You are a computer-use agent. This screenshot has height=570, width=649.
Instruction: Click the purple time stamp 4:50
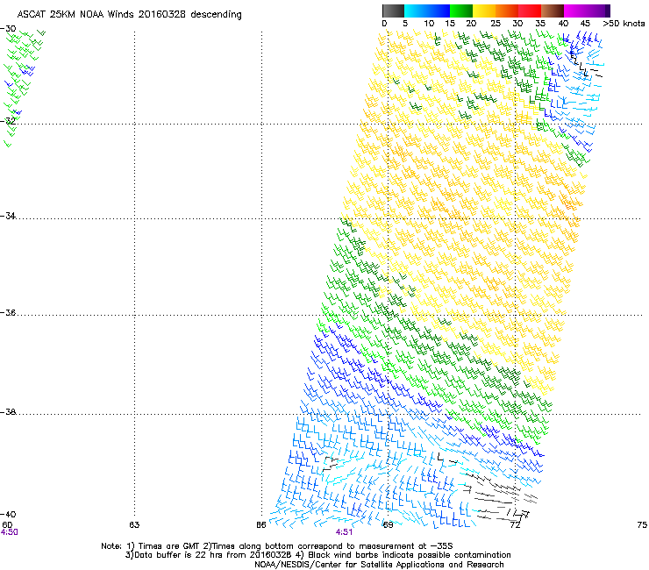(x=9, y=532)
